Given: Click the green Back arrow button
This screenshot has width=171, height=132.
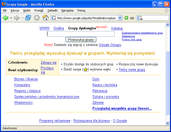Looking at the screenshot, I should pos(5,18).
